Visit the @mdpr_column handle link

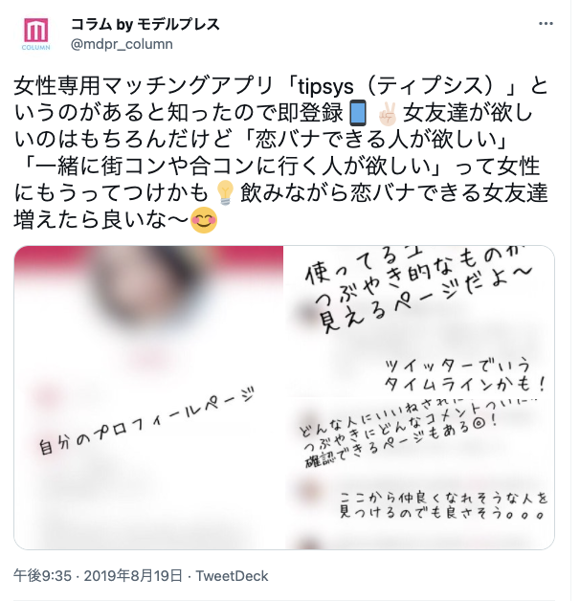pos(122,44)
